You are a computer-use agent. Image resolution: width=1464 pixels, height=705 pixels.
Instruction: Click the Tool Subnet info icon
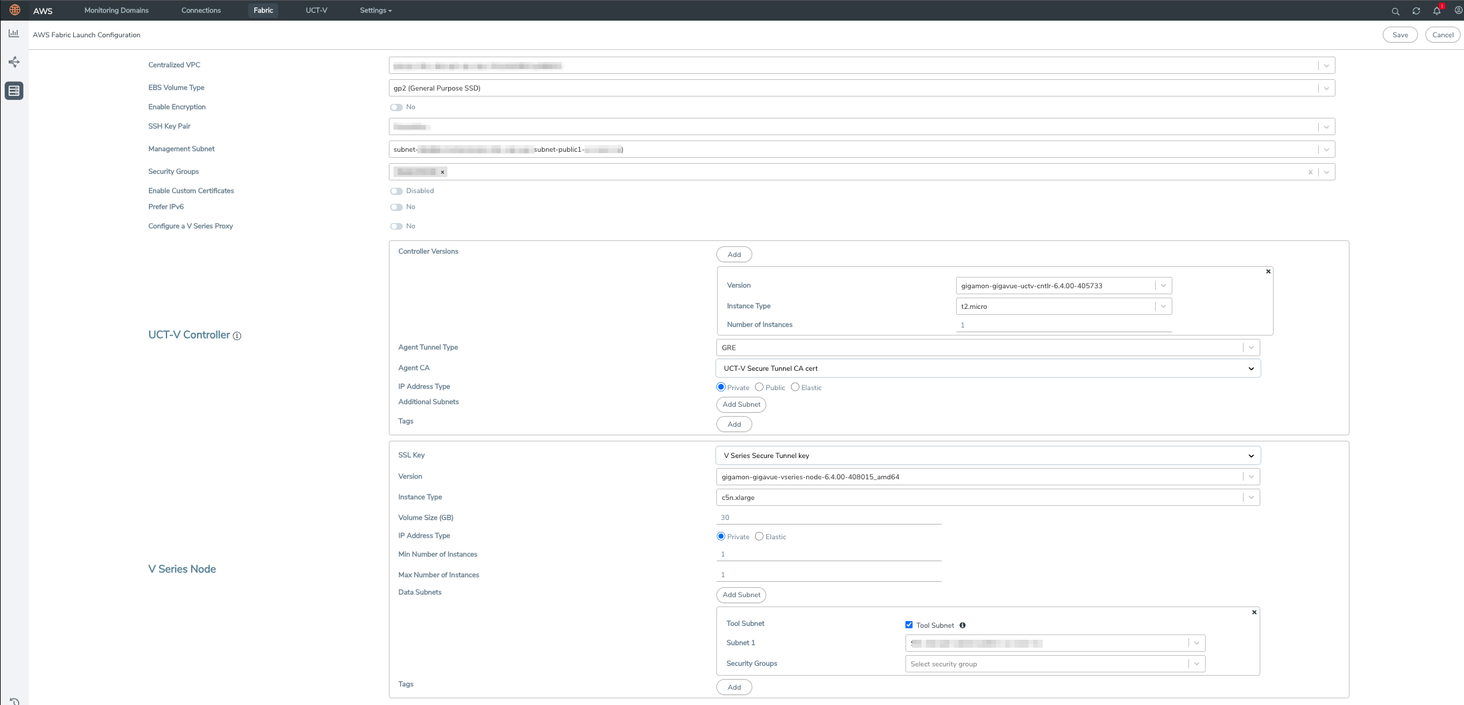(962, 625)
